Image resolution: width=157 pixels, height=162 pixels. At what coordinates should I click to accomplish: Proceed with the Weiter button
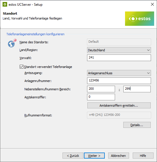(x=94, y=156)
